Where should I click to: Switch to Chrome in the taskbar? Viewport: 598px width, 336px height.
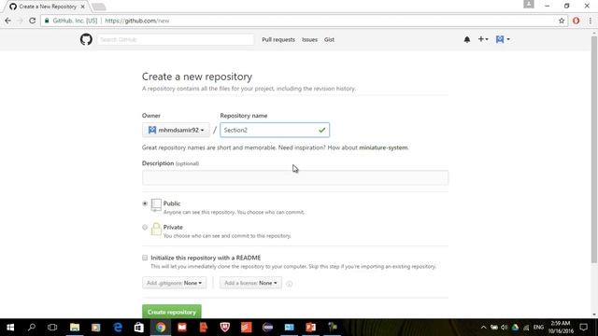pyautogui.click(x=161, y=328)
